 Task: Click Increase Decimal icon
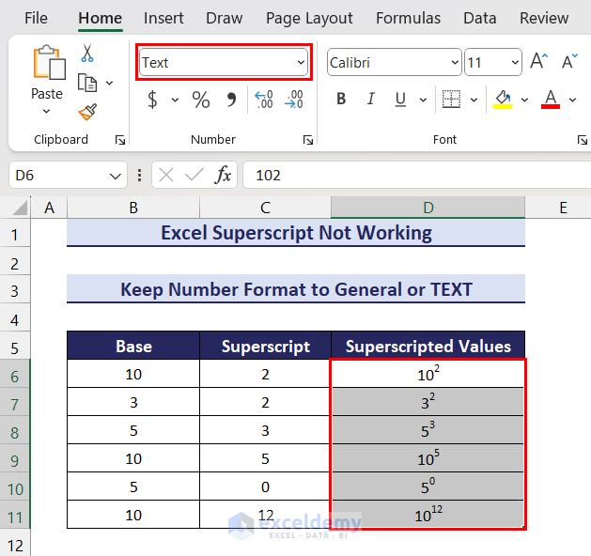[x=263, y=100]
